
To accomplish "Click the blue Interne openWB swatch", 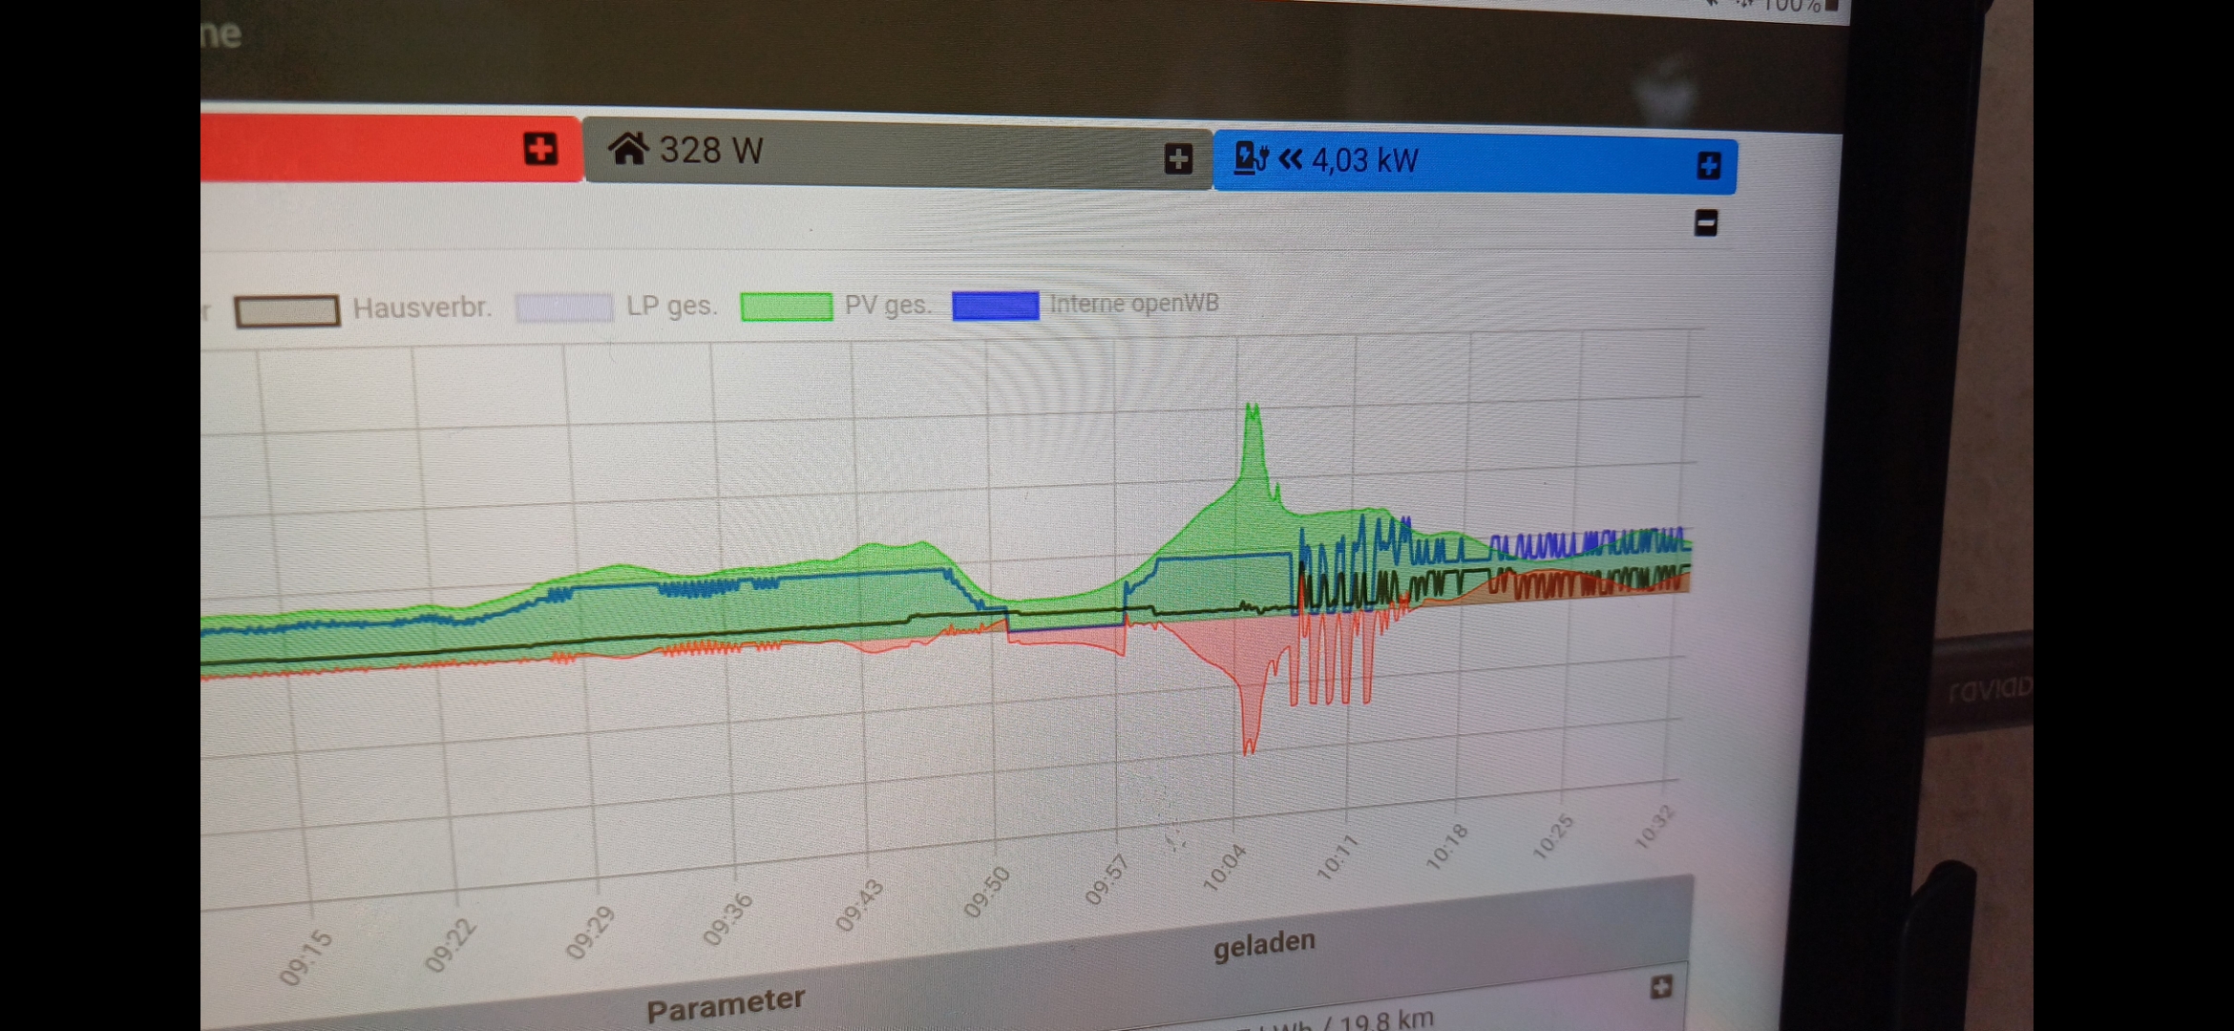I will point(995,305).
